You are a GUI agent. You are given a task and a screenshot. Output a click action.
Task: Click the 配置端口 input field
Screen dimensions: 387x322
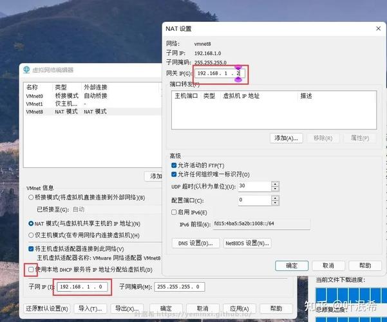pos(255,200)
